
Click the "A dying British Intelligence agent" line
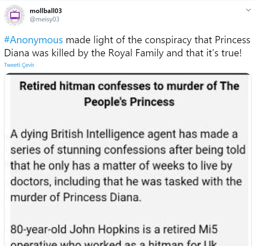[x=124, y=134]
